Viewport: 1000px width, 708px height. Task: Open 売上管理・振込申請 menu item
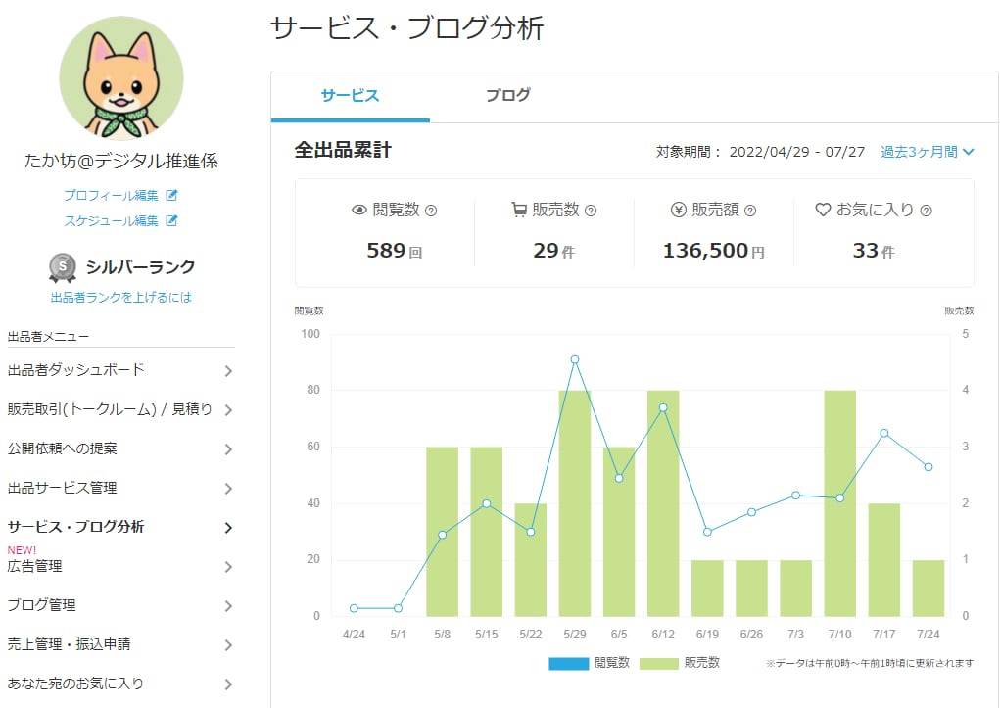[x=69, y=644]
